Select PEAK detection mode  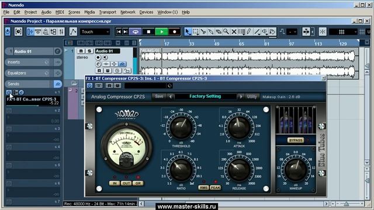click(x=215, y=188)
